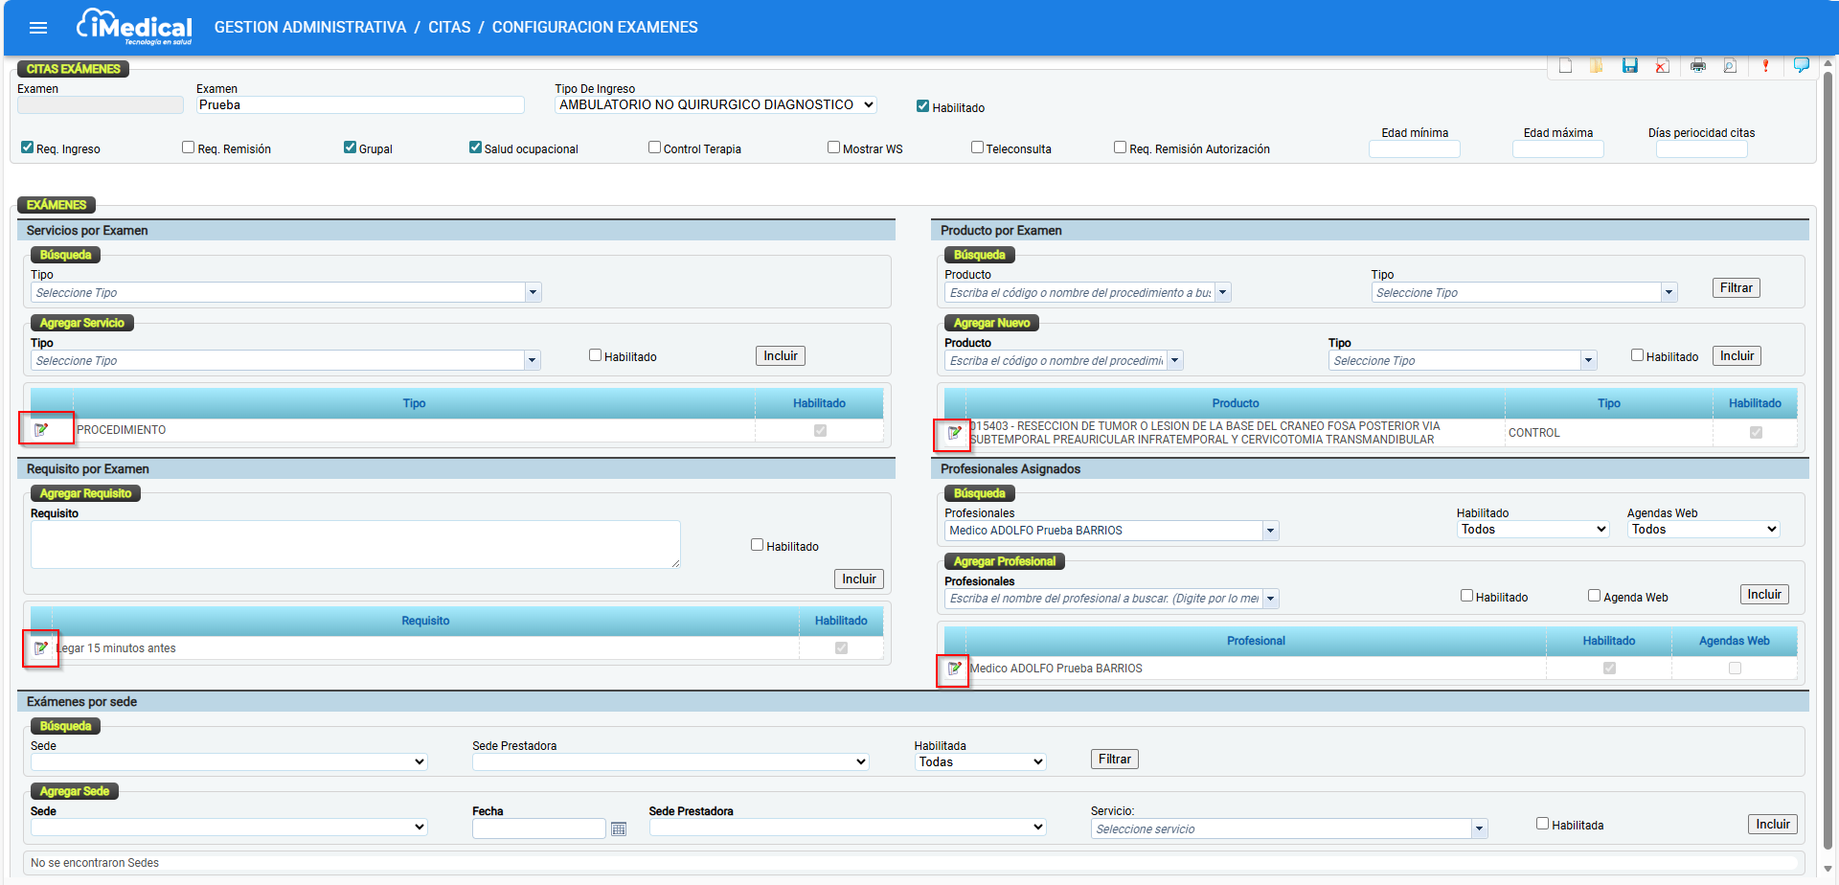Open the Fecha calendar picker icon
1839x885 pixels.
point(619,828)
